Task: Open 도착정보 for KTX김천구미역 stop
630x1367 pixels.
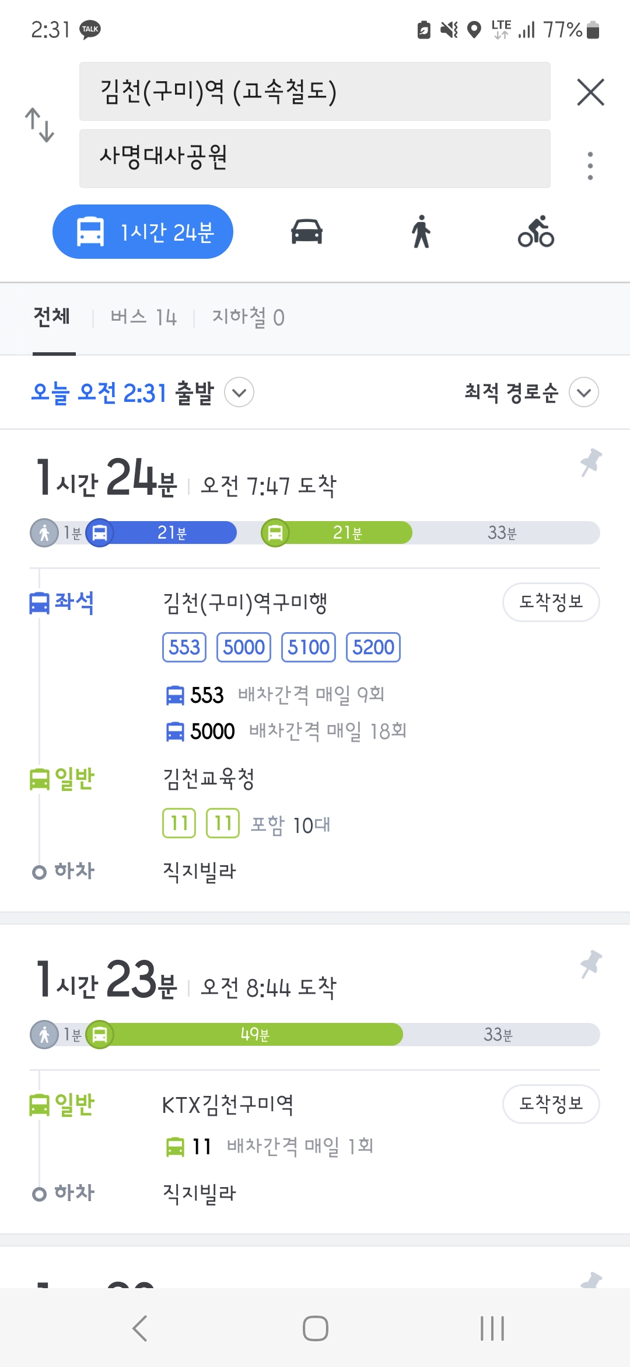Action: tap(551, 1104)
